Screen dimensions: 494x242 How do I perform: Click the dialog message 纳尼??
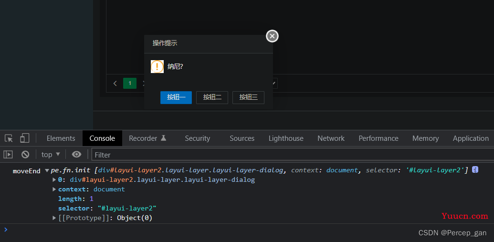point(175,66)
